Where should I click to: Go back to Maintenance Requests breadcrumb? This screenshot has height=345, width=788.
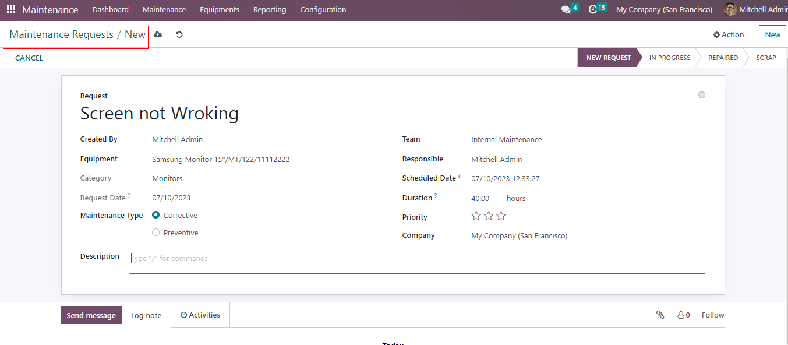62,35
